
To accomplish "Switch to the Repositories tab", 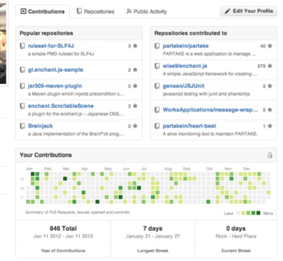I will 96,11.
